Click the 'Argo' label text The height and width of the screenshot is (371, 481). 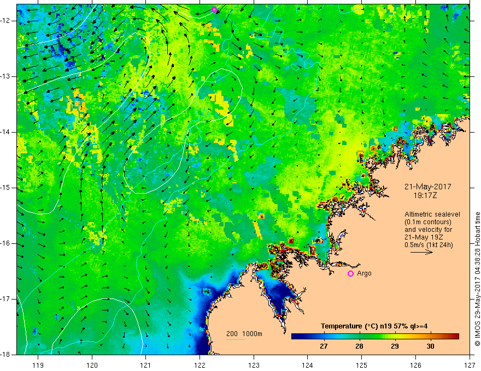[364, 273]
